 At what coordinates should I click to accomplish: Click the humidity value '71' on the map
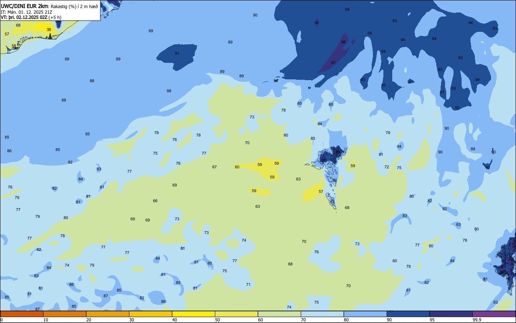248,285
